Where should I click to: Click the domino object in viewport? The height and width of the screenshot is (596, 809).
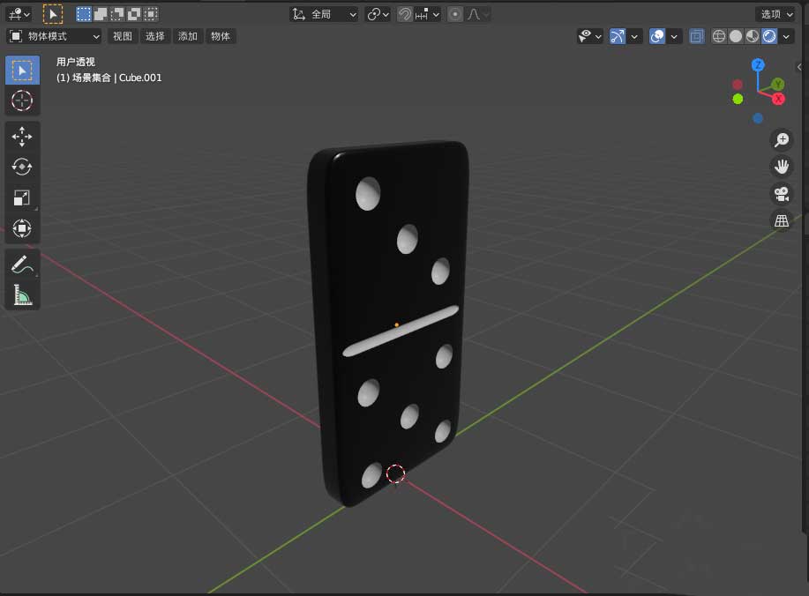387,322
